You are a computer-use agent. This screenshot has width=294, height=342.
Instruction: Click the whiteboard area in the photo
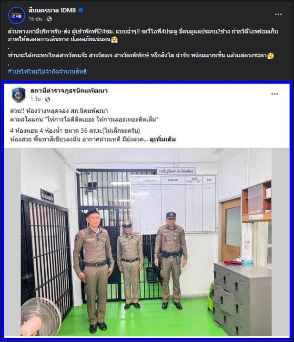click(x=173, y=203)
